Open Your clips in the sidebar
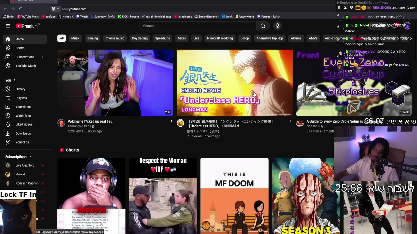The width and height of the screenshot is (417, 234). [25, 142]
